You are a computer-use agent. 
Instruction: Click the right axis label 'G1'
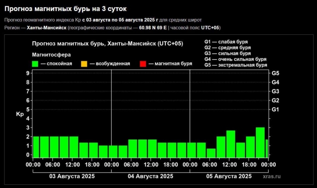[x=275, y=110]
